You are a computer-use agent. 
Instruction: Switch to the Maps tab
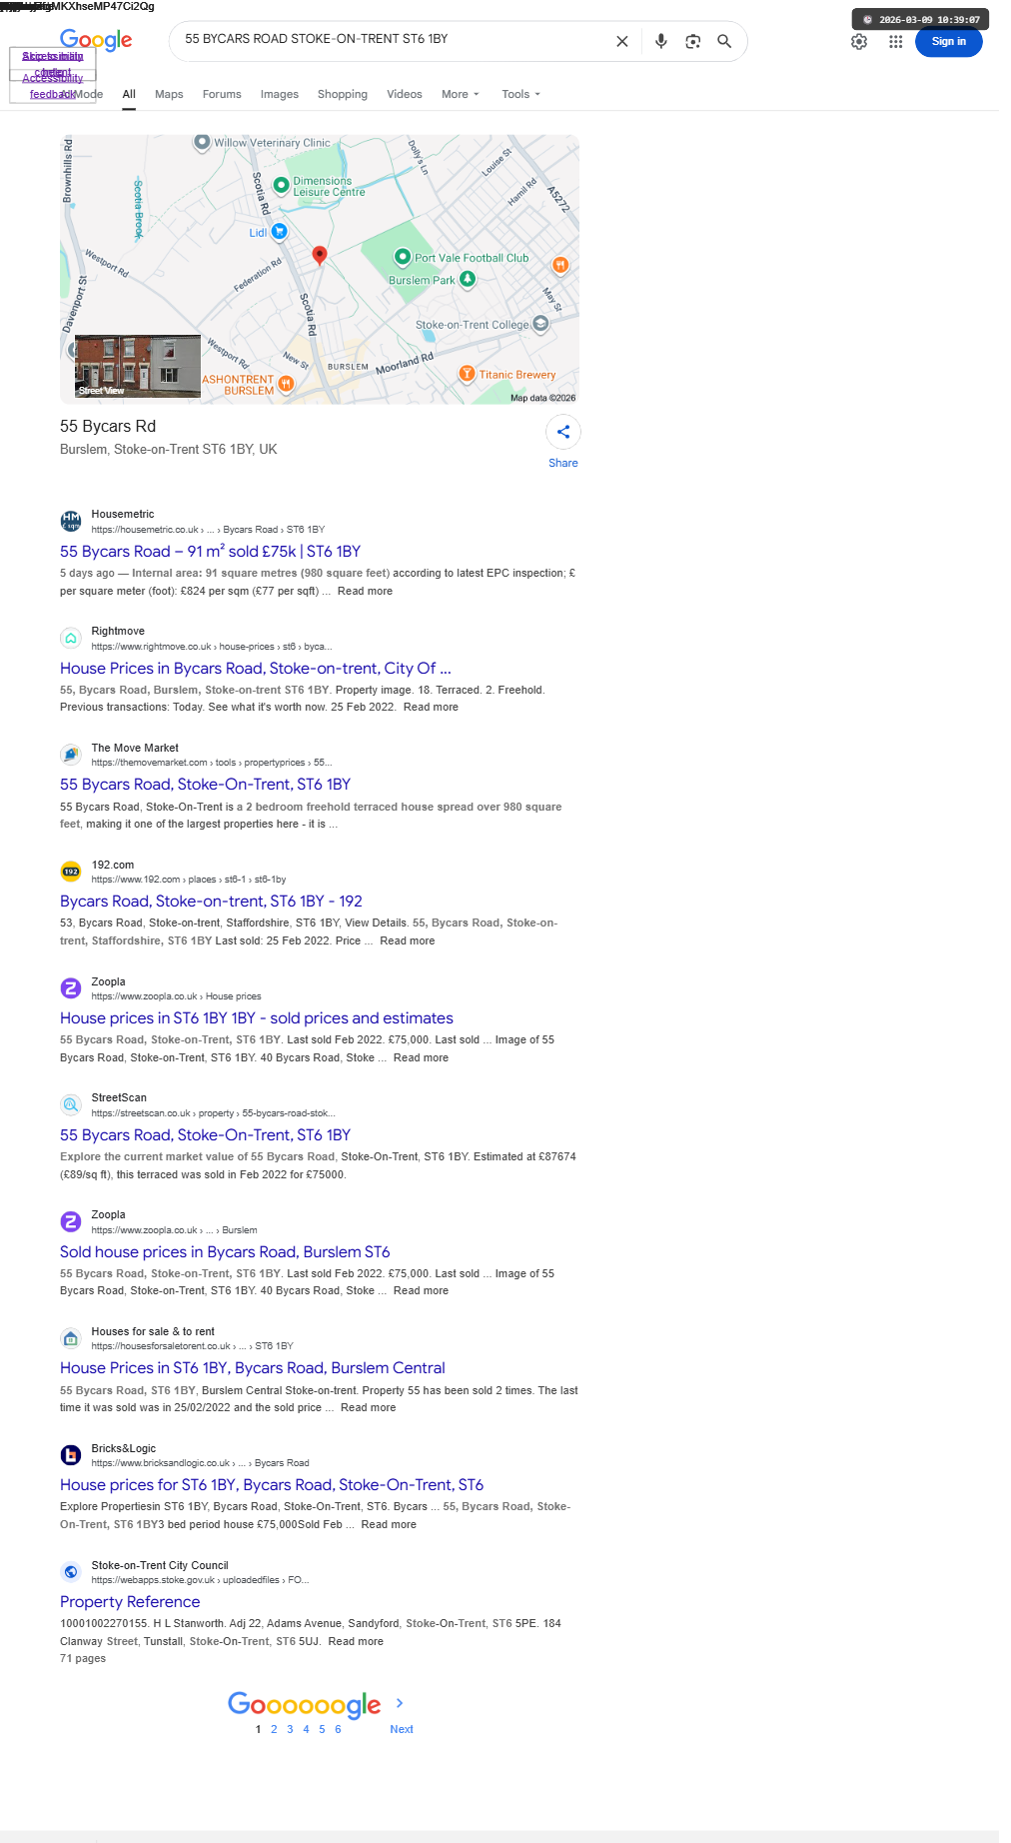pyautogui.click(x=169, y=94)
